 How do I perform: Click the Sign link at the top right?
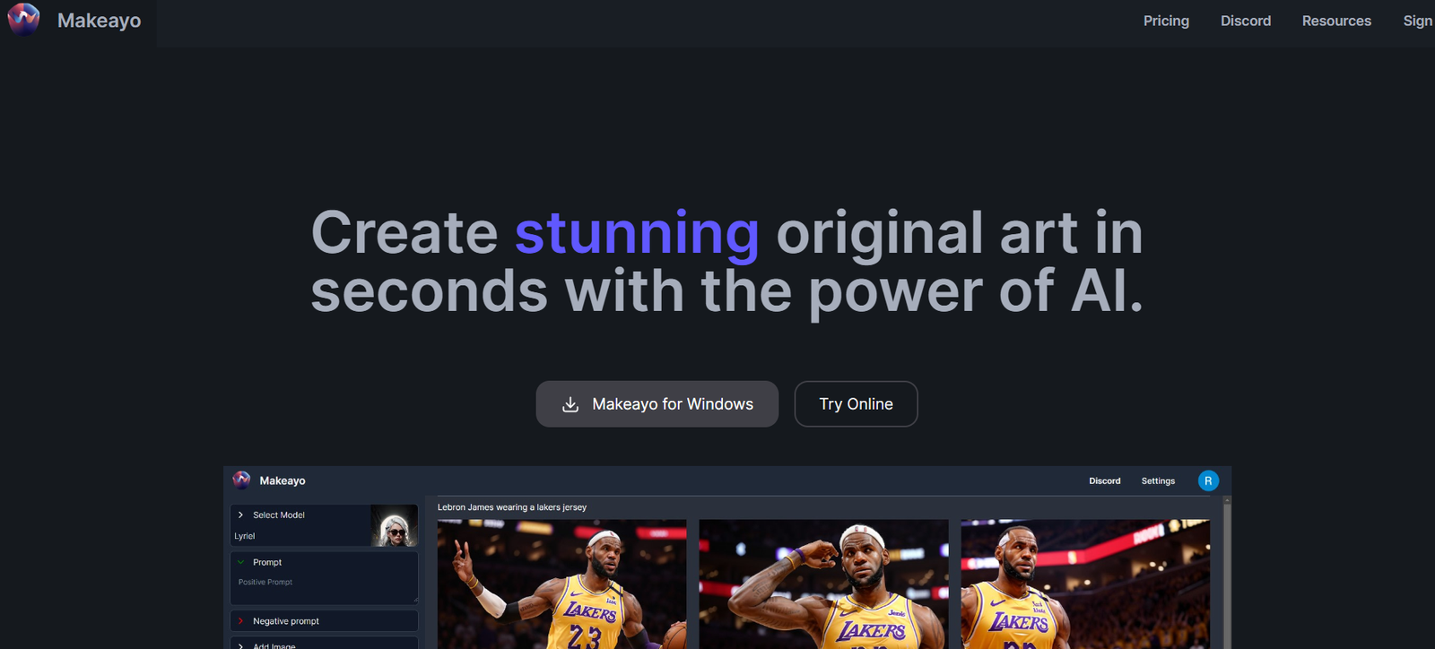(x=1417, y=21)
